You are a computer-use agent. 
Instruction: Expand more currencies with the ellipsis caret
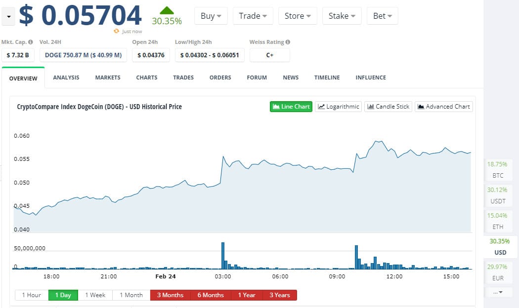pyautogui.click(x=498, y=292)
